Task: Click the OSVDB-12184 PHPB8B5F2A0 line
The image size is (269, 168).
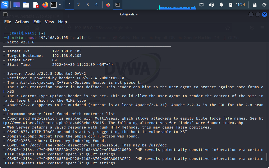Action: (133, 152)
